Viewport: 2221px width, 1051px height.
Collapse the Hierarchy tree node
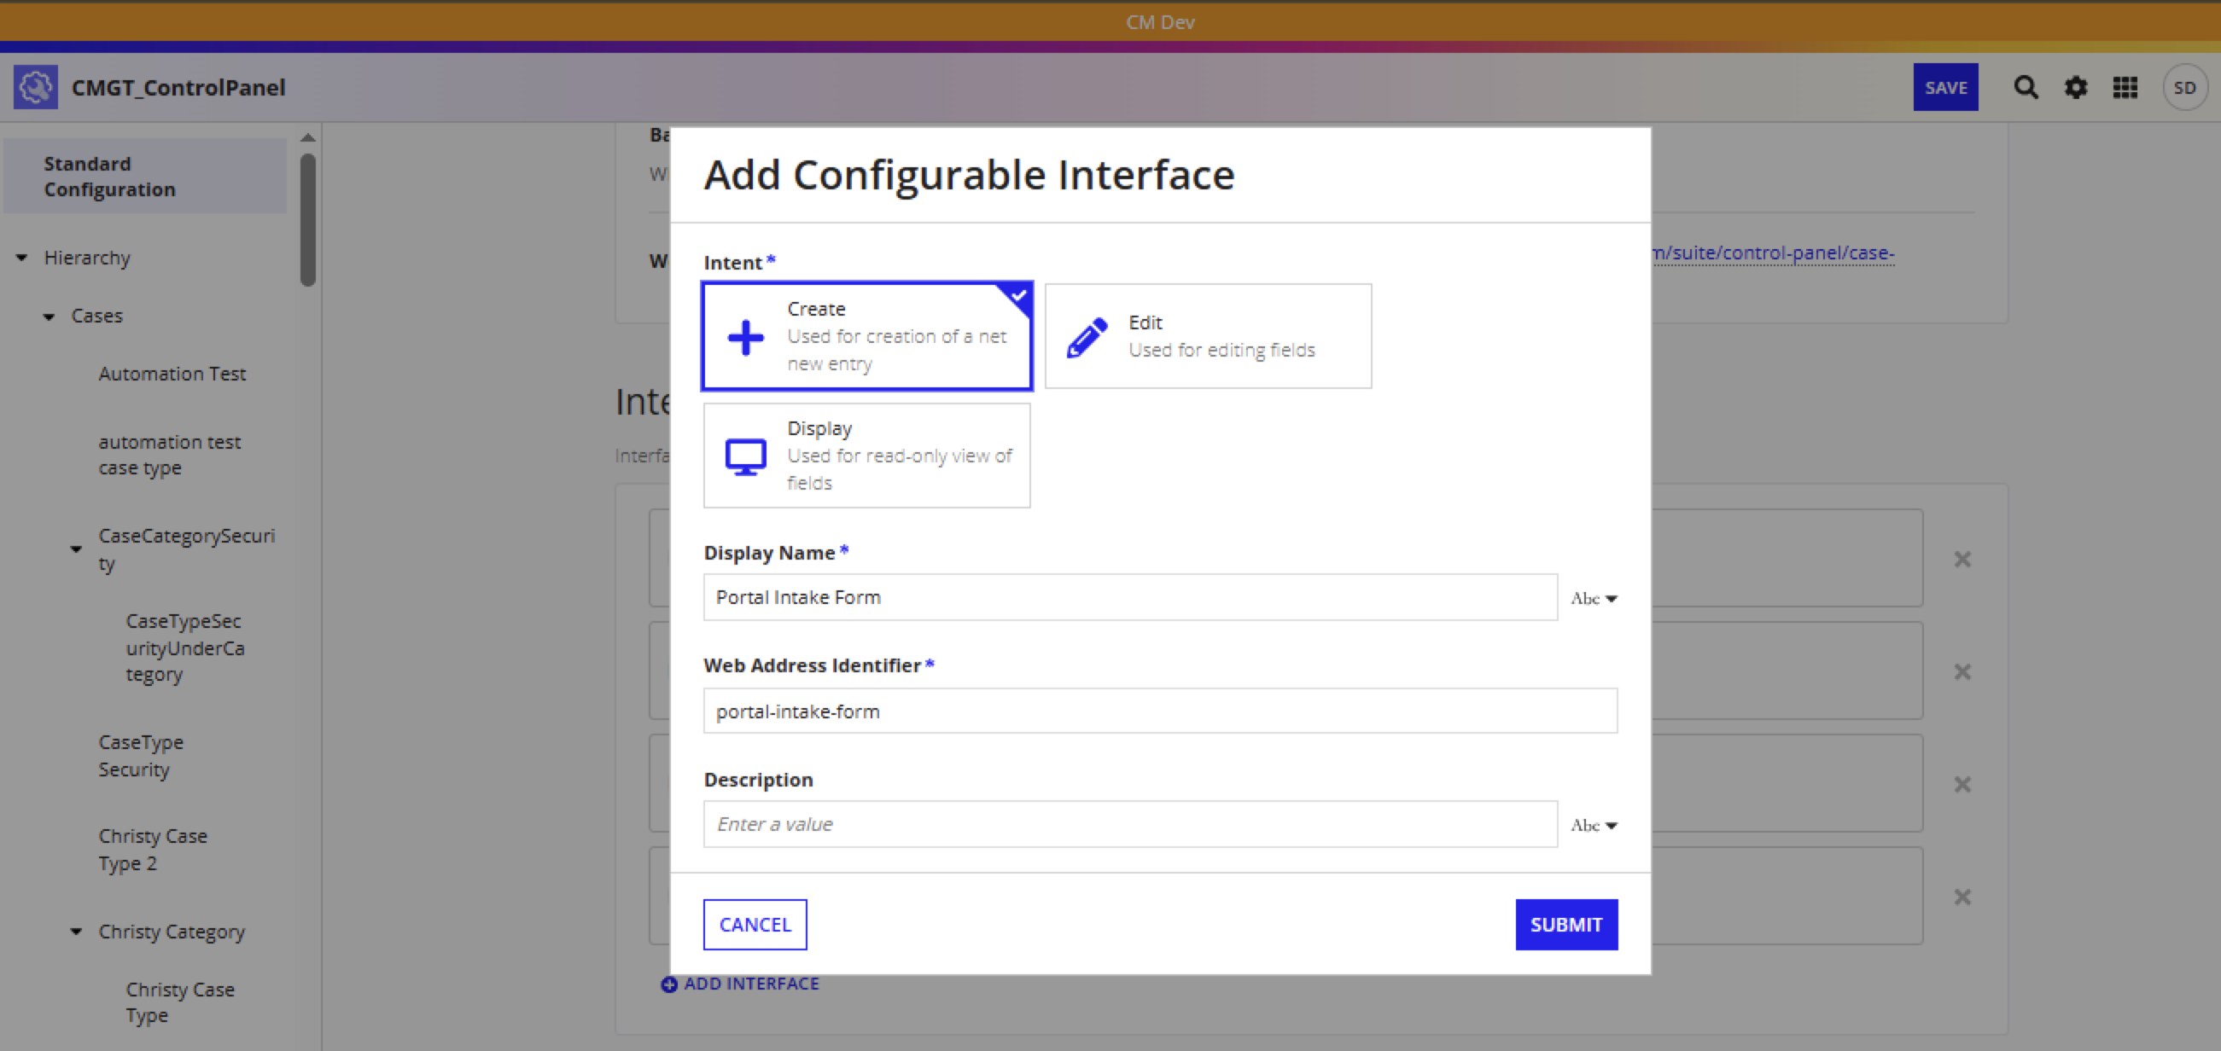[21, 258]
